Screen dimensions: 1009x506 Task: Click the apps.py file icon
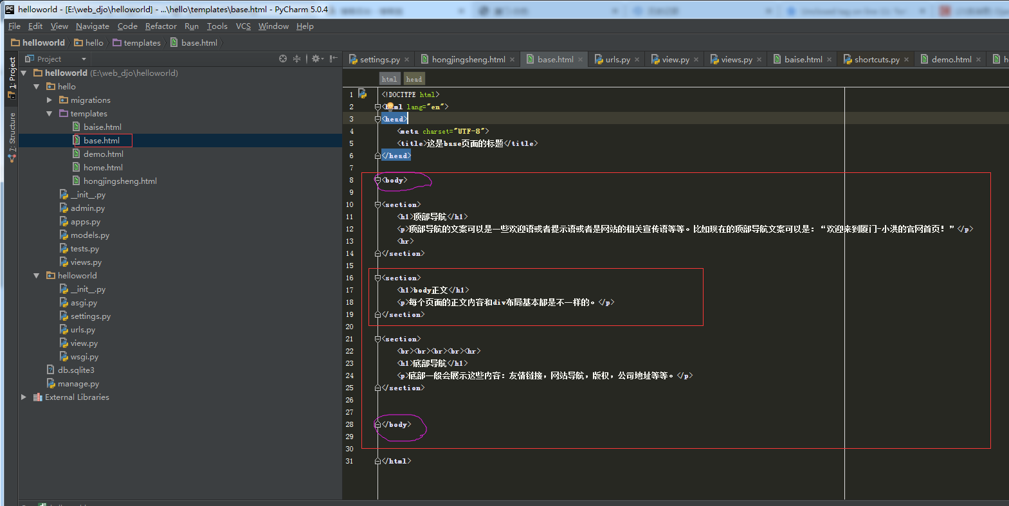pos(64,222)
